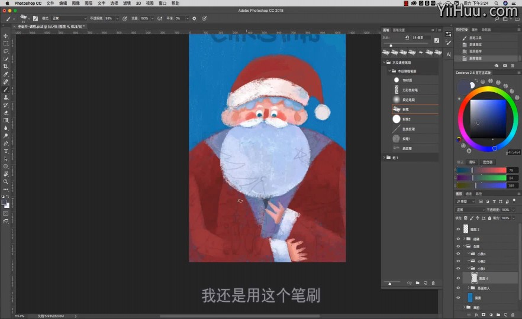Select the Eyedropper tool
The height and width of the screenshot is (319, 522).
[x=6, y=74]
